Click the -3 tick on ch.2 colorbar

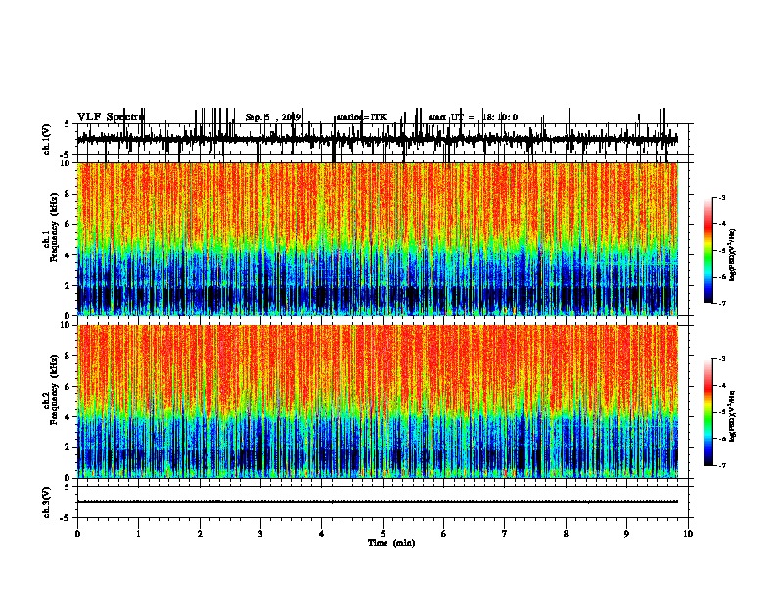[721, 359]
